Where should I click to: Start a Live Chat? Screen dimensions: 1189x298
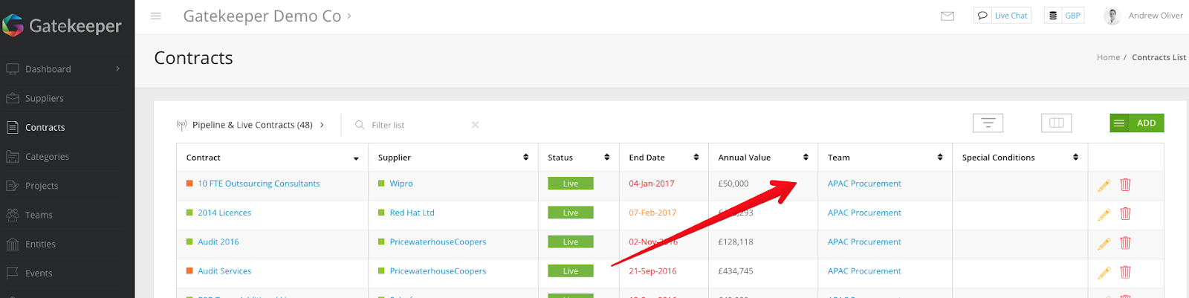tap(1002, 16)
